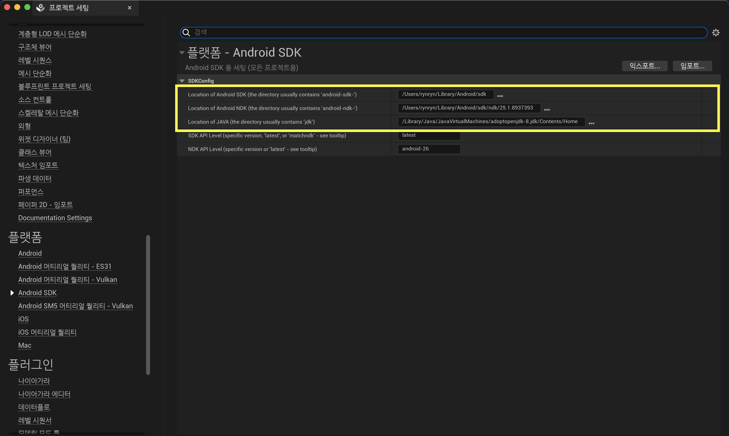The image size is (729, 436).
Task: Browse for the Android SDK location folder
Action: [500, 96]
